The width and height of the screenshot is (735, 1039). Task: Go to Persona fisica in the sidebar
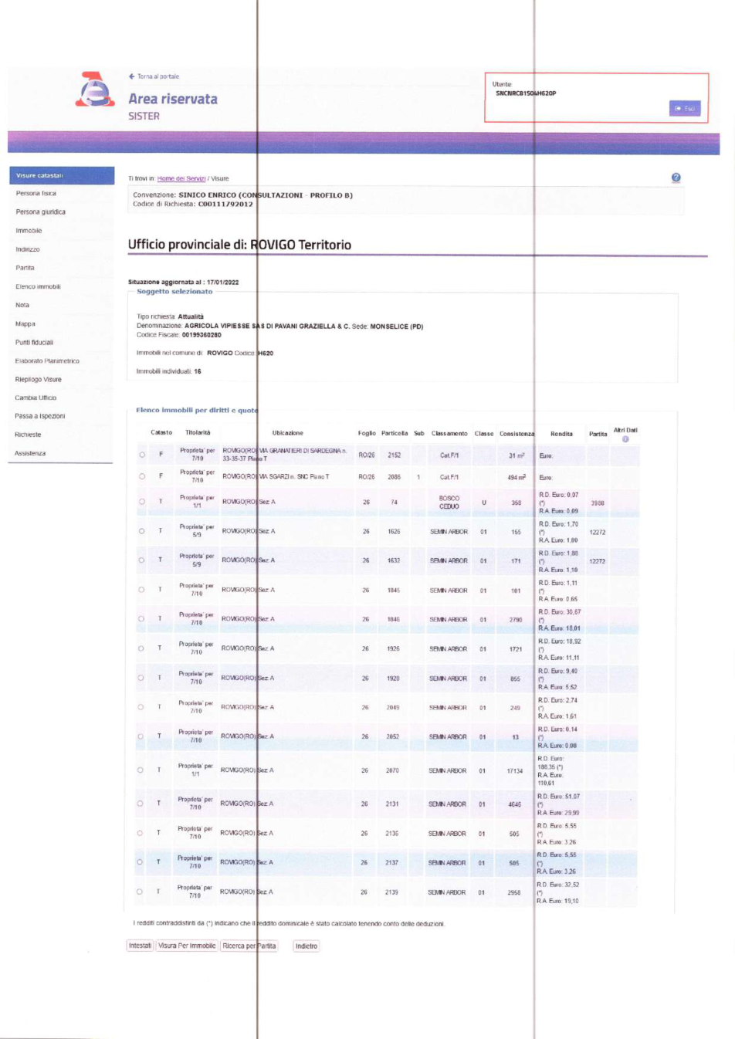[x=36, y=194]
